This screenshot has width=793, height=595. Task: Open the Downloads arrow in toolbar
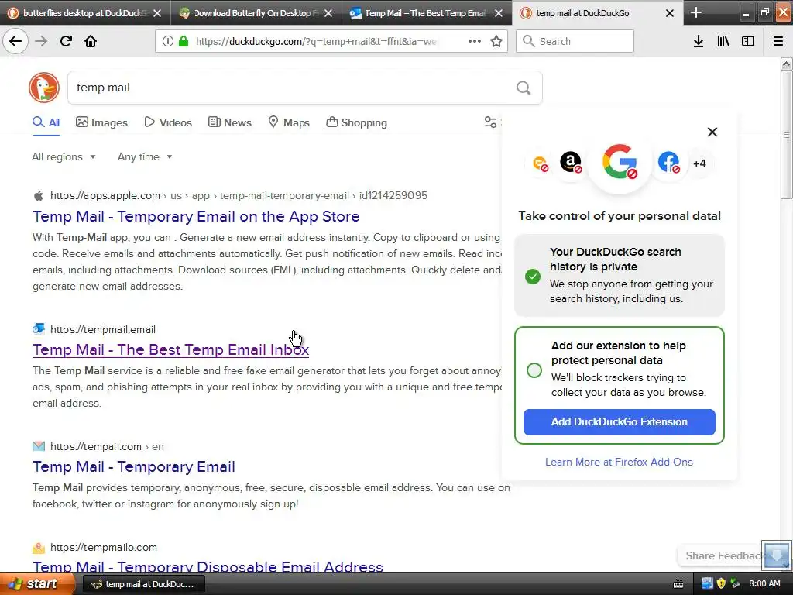coord(699,41)
